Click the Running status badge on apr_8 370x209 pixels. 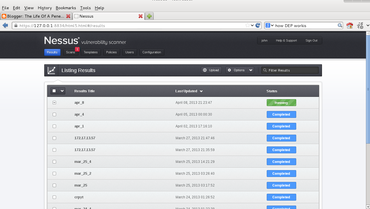pos(281,102)
